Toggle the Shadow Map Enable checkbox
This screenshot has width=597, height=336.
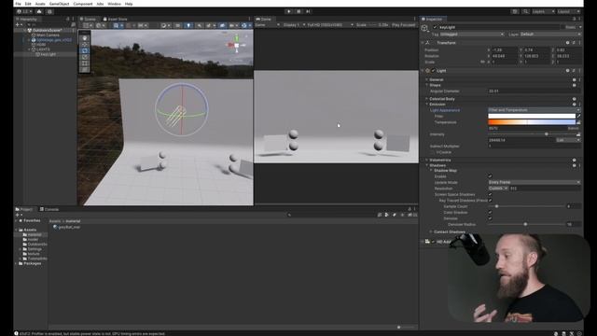pos(490,176)
